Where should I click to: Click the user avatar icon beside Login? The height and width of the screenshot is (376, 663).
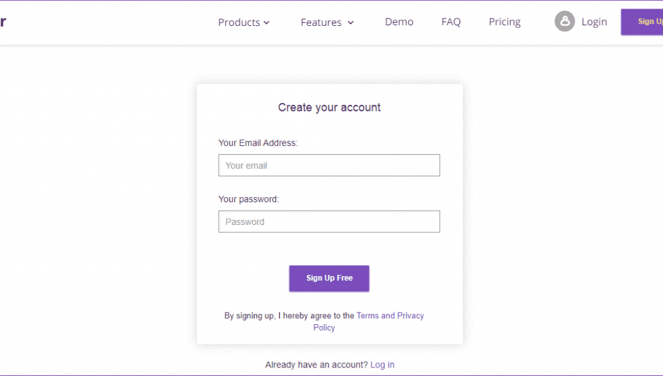pos(564,21)
